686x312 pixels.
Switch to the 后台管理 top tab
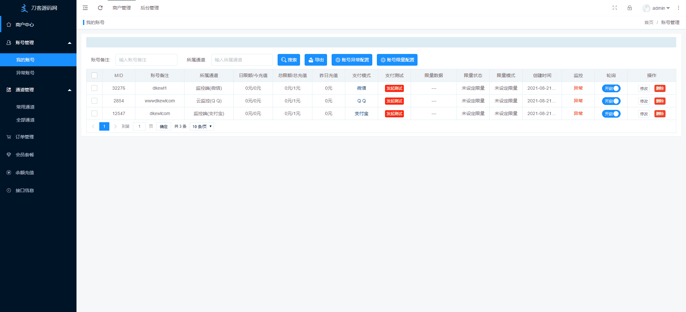tap(150, 8)
